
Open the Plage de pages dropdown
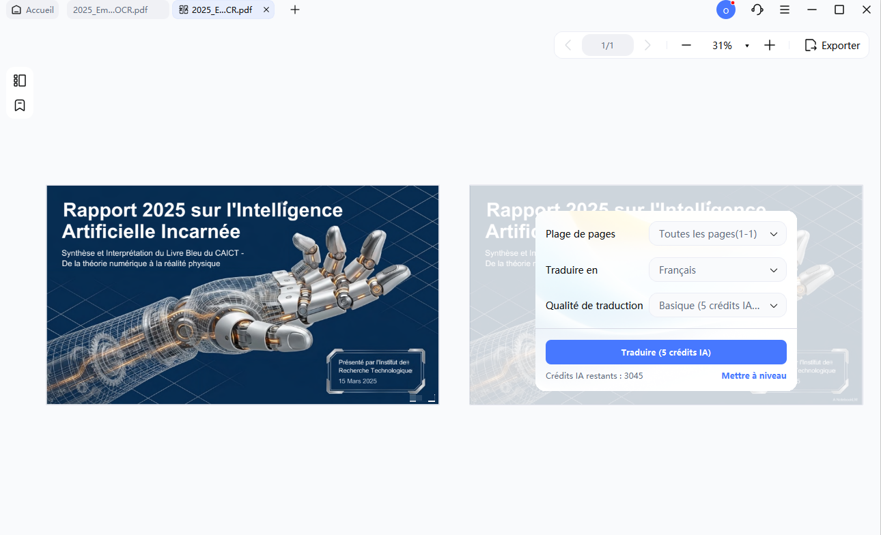click(x=717, y=234)
